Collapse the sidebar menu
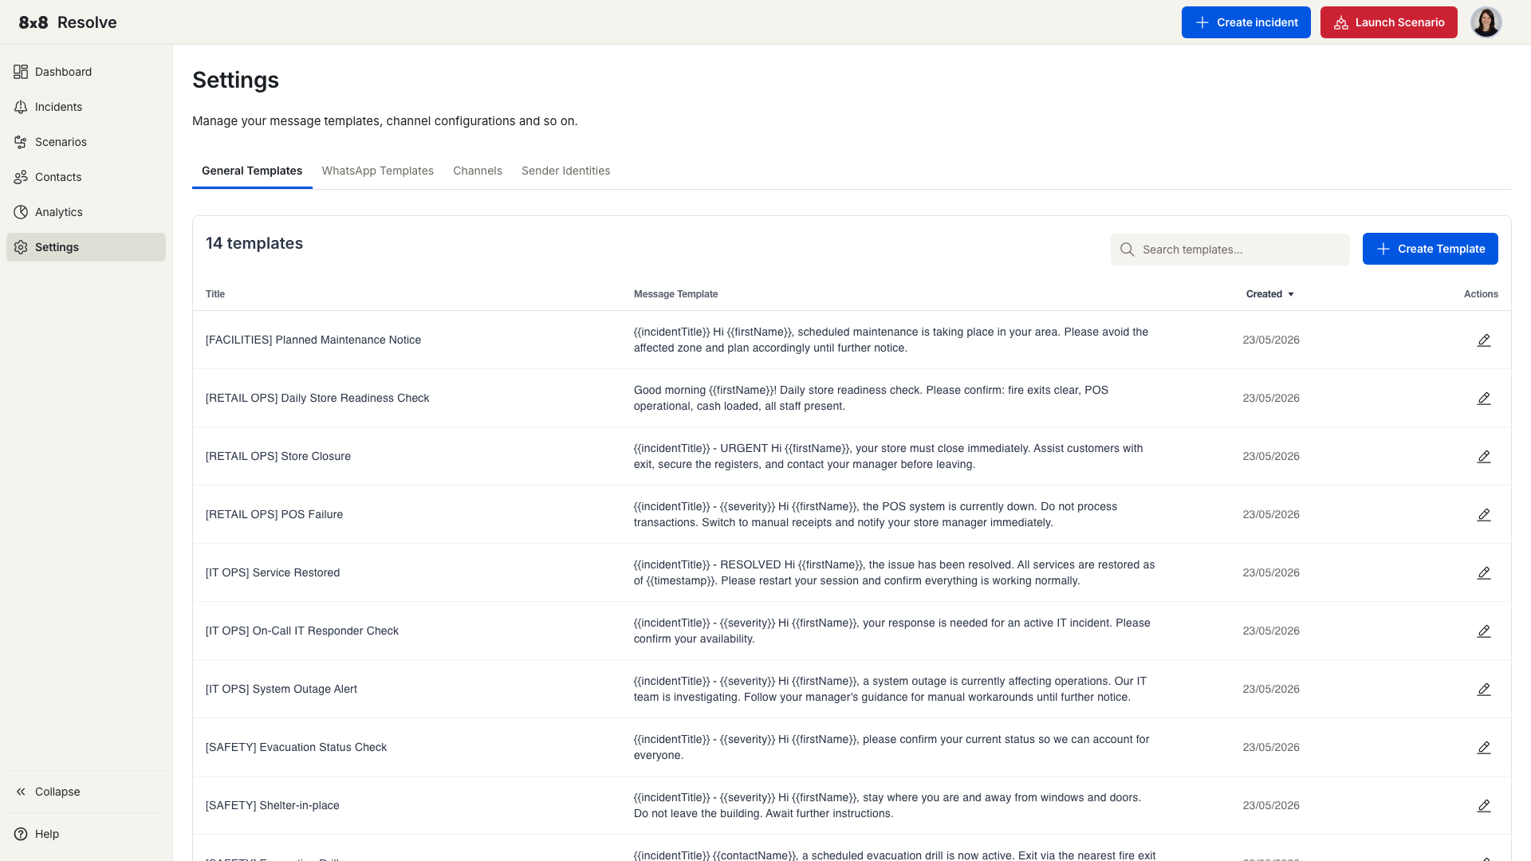Viewport: 1531px width, 861px height. [x=86, y=792]
